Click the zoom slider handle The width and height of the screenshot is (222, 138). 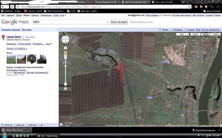[x=66, y=66]
